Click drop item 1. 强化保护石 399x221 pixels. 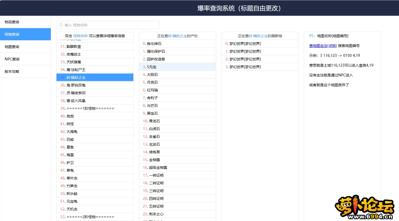tap(177, 51)
